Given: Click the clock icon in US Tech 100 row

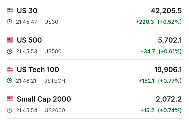Looking at the screenshot, I should click(10, 81).
